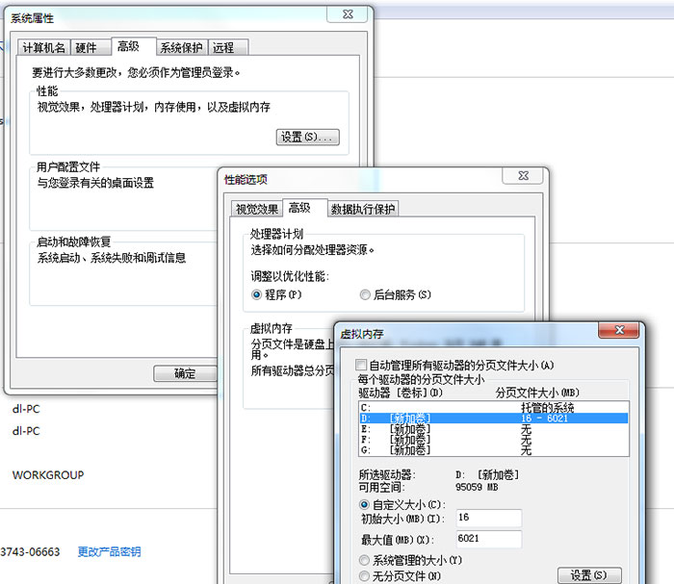
Task: Select 系统管理的大小 radio option
Action: click(363, 560)
